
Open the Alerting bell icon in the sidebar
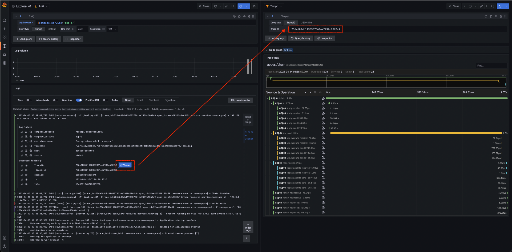tap(5, 55)
